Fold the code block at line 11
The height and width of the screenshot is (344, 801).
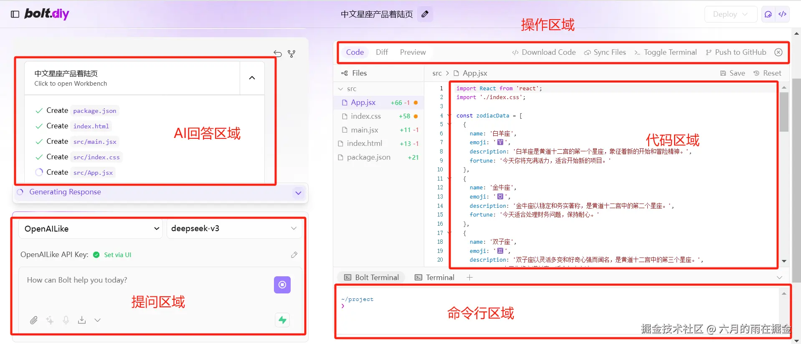(449, 178)
